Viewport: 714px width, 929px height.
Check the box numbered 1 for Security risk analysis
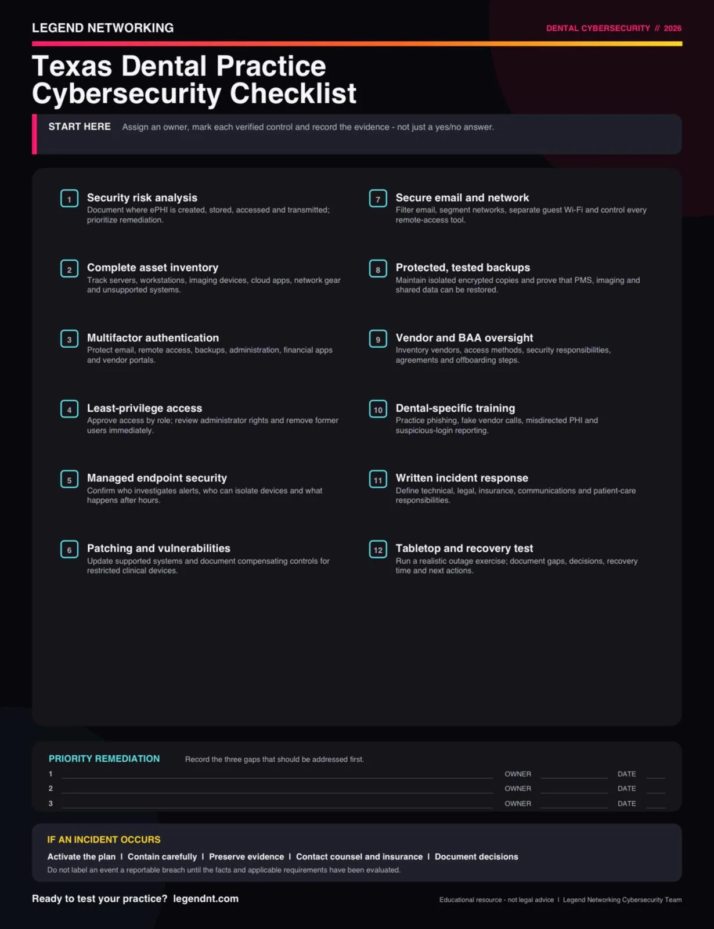(x=69, y=199)
